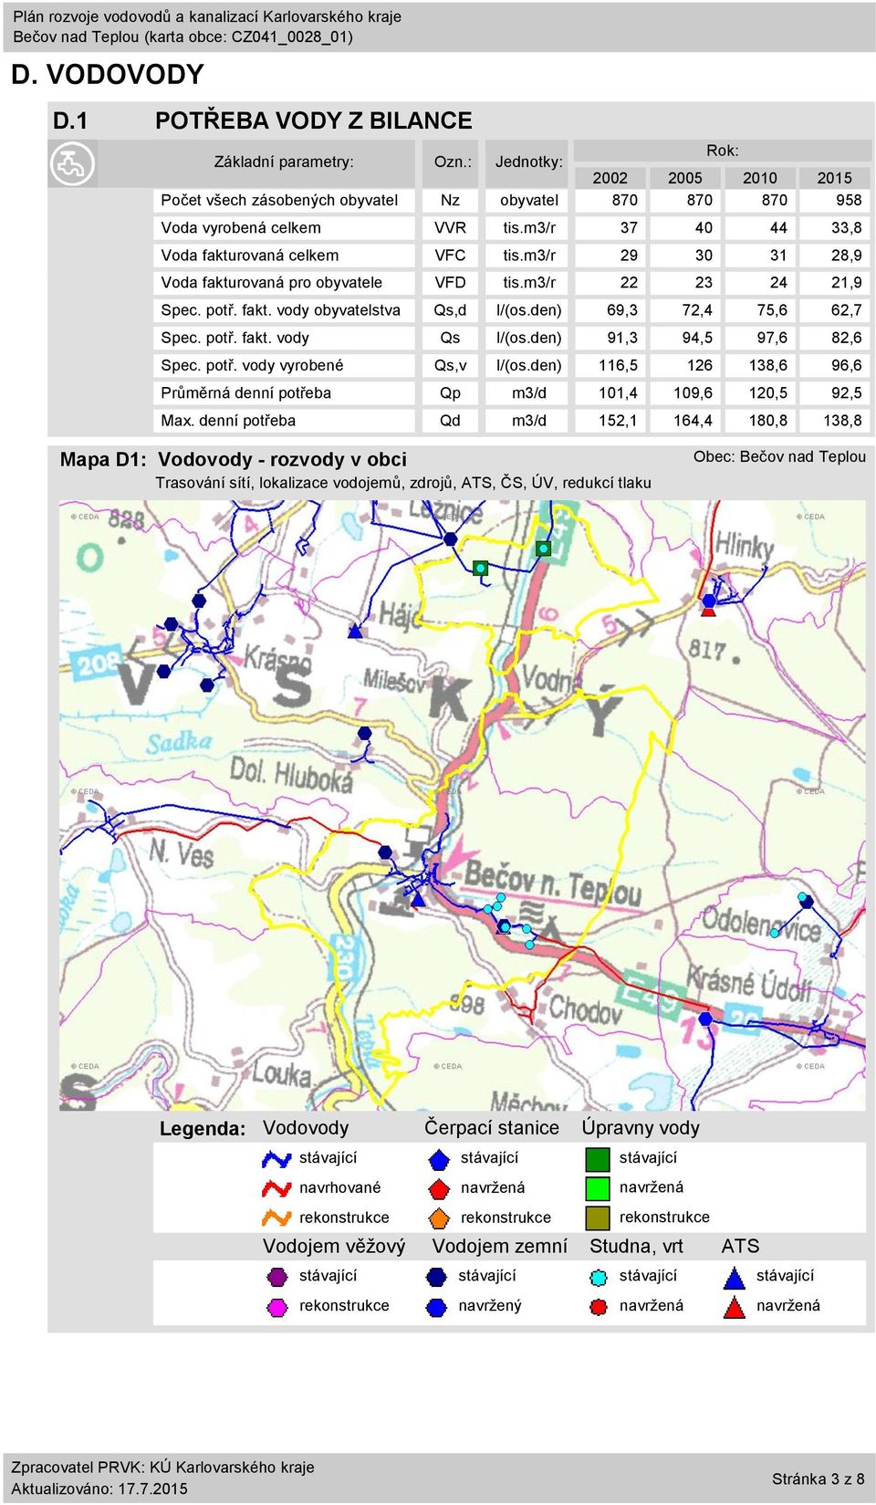Screen dimensions: 876x1505
Task: Click the 'POTŘEBA VODY Z BILANCE' heading
Action: pos(313,120)
